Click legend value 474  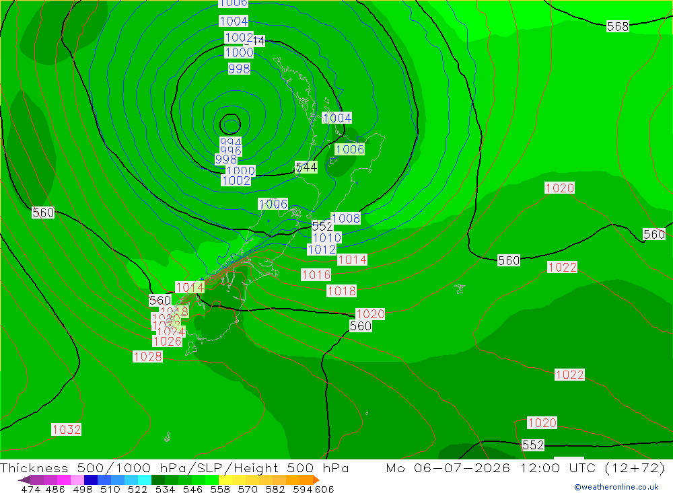[x=30, y=489]
